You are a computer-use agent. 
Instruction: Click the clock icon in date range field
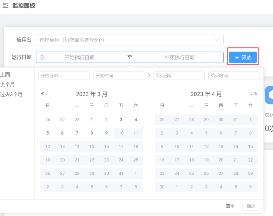pos(42,57)
